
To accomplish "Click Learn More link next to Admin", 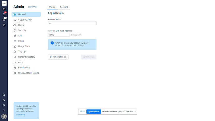I will [x=33, y=7].
